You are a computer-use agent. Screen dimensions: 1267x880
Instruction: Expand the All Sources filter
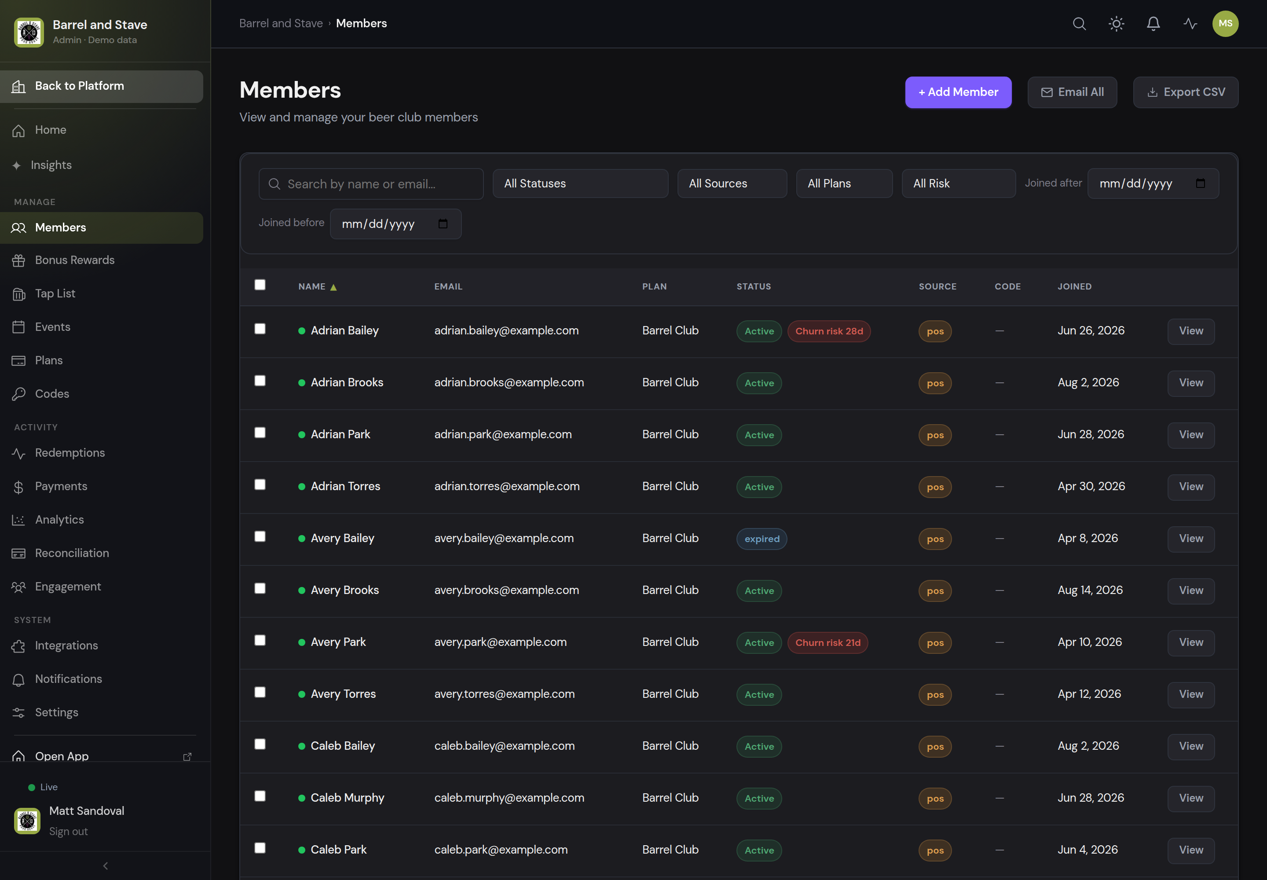tap(732, 183)
